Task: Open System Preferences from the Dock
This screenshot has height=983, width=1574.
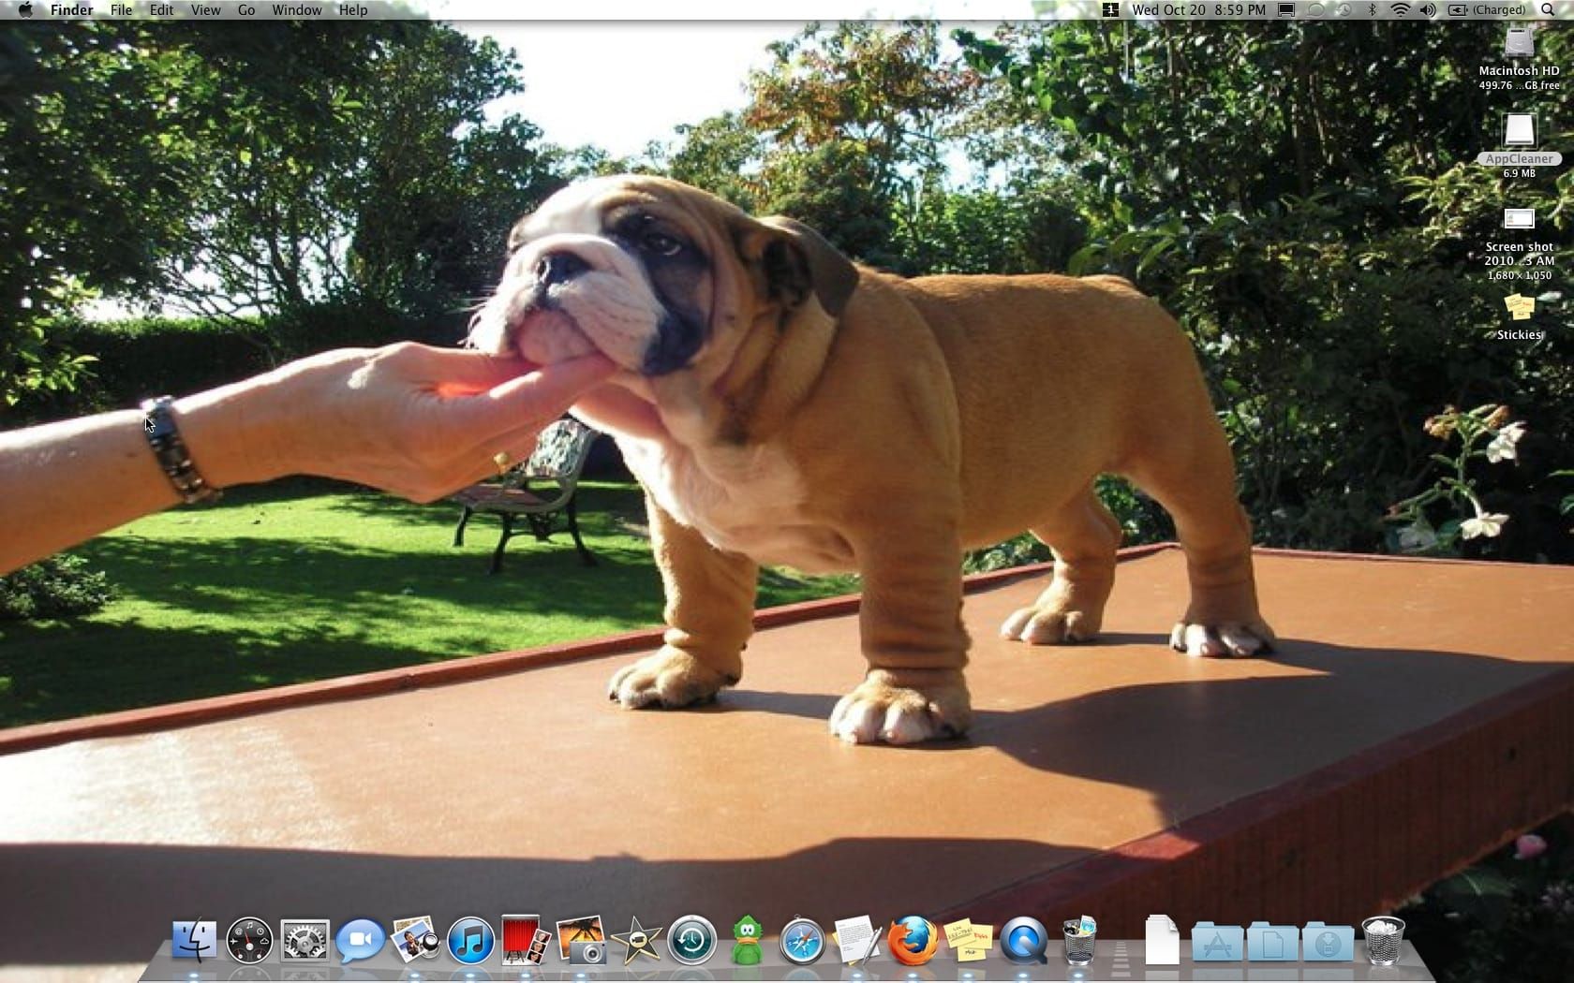Action: point(304,941)
